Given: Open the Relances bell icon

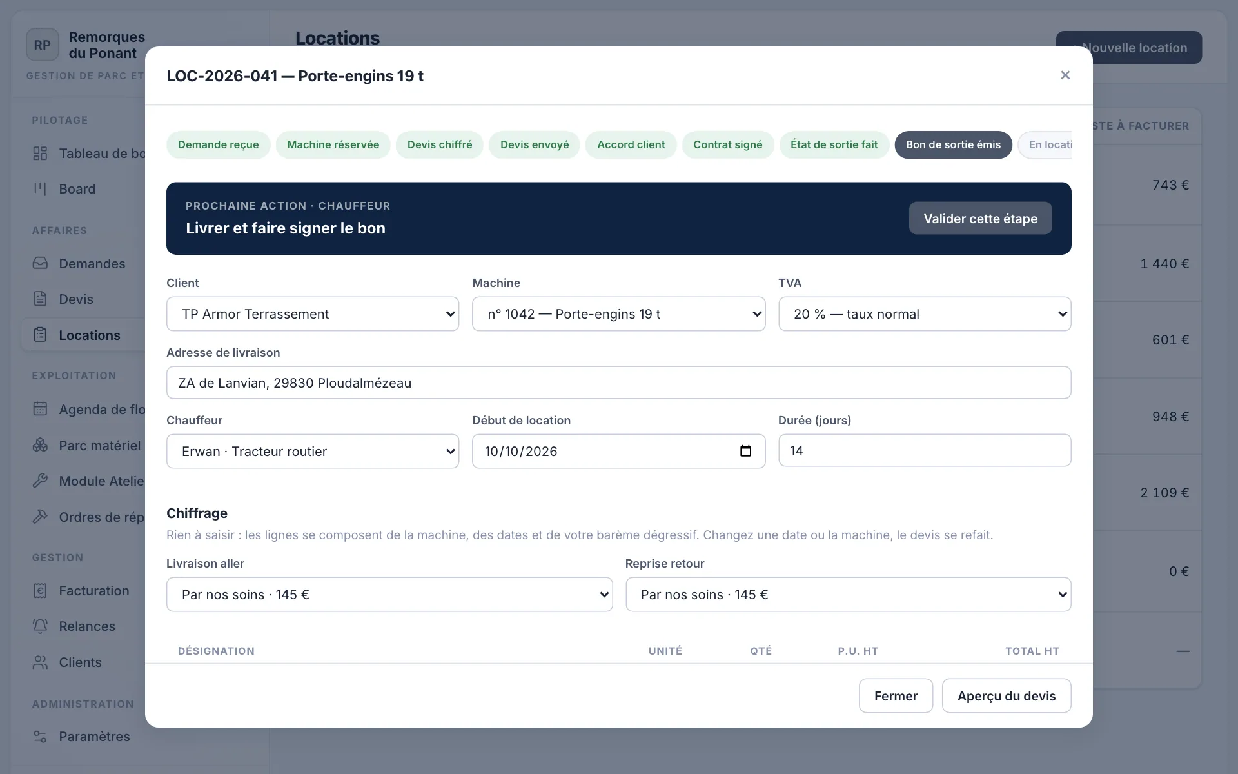Looking at the screenshot, I should pyautogui.click(x=40, y=626).
